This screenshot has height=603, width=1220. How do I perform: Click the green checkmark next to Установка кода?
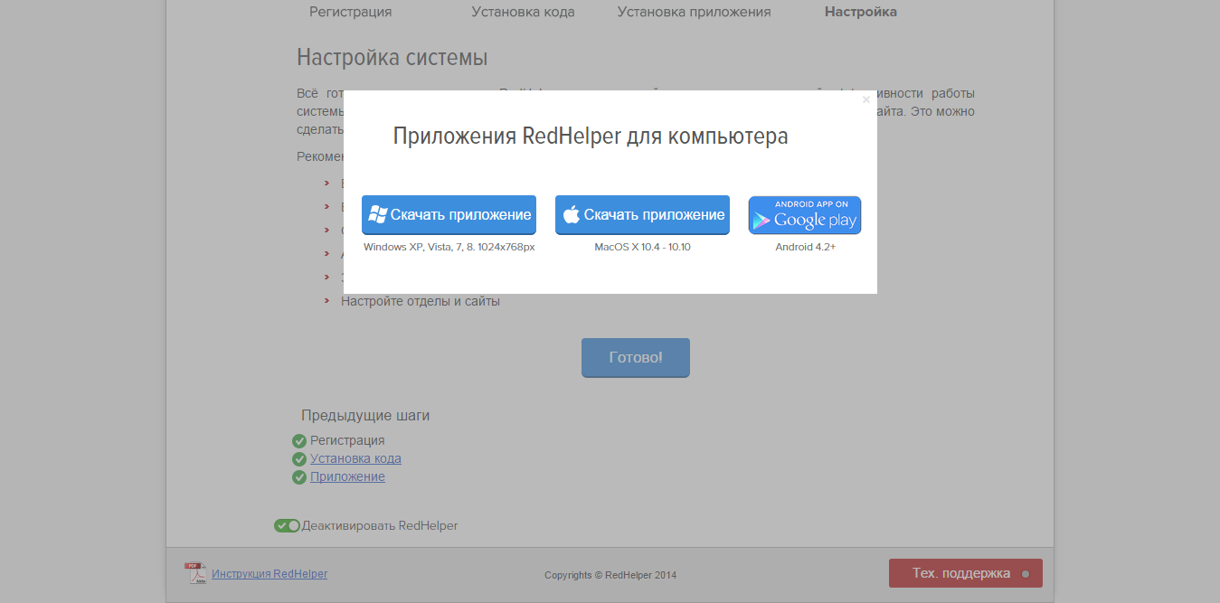click(x=299, y=459)
